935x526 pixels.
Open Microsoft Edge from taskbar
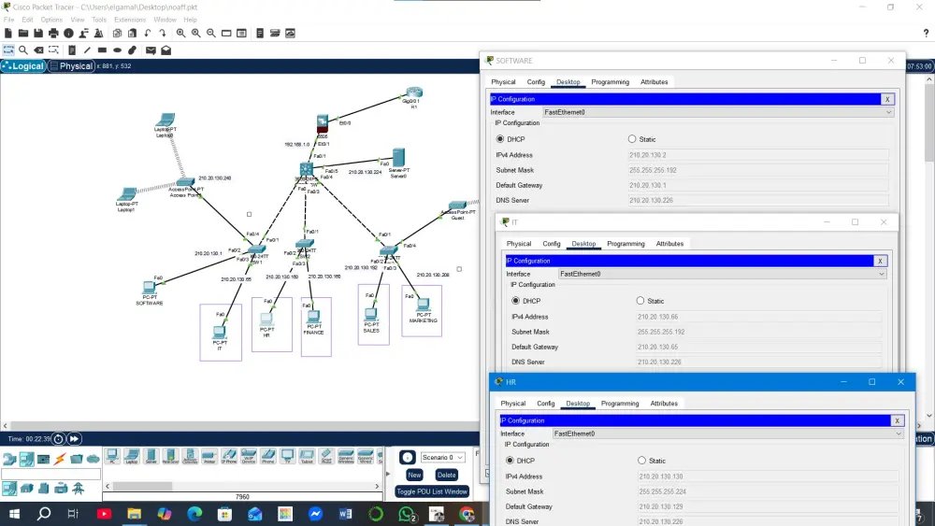[x=194, y=514]
